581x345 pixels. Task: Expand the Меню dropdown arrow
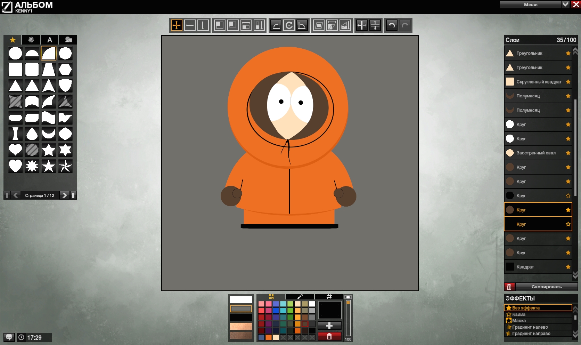click(565, 4)
